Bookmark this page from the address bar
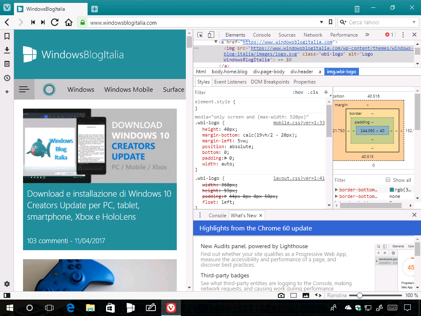 point(331,22)
